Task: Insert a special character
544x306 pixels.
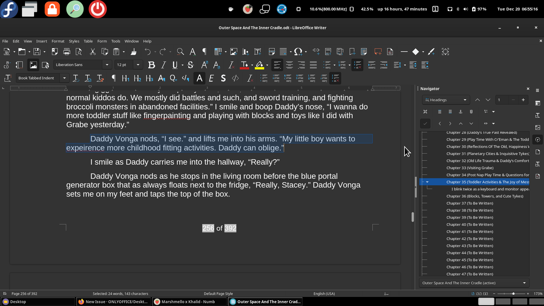Action: point(298,52)
